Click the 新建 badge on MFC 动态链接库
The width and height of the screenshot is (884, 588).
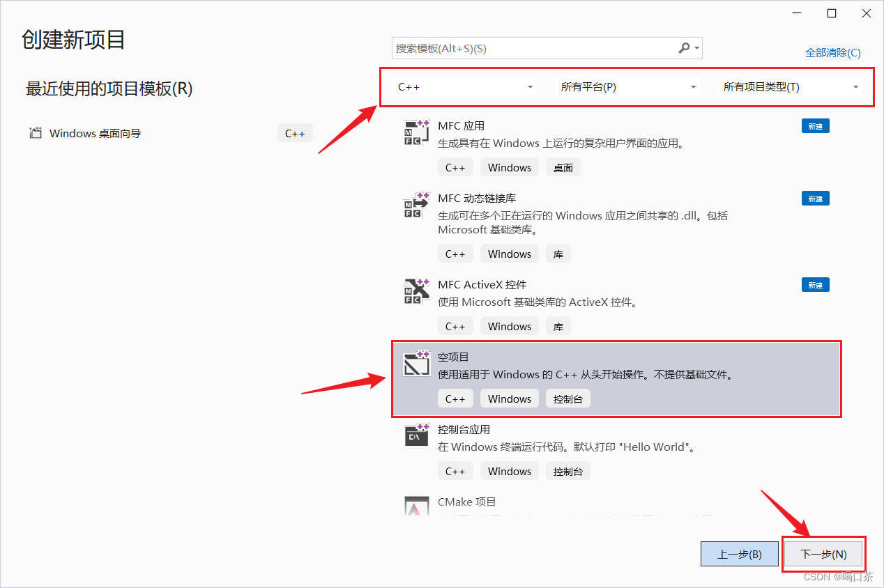point(816,199)
